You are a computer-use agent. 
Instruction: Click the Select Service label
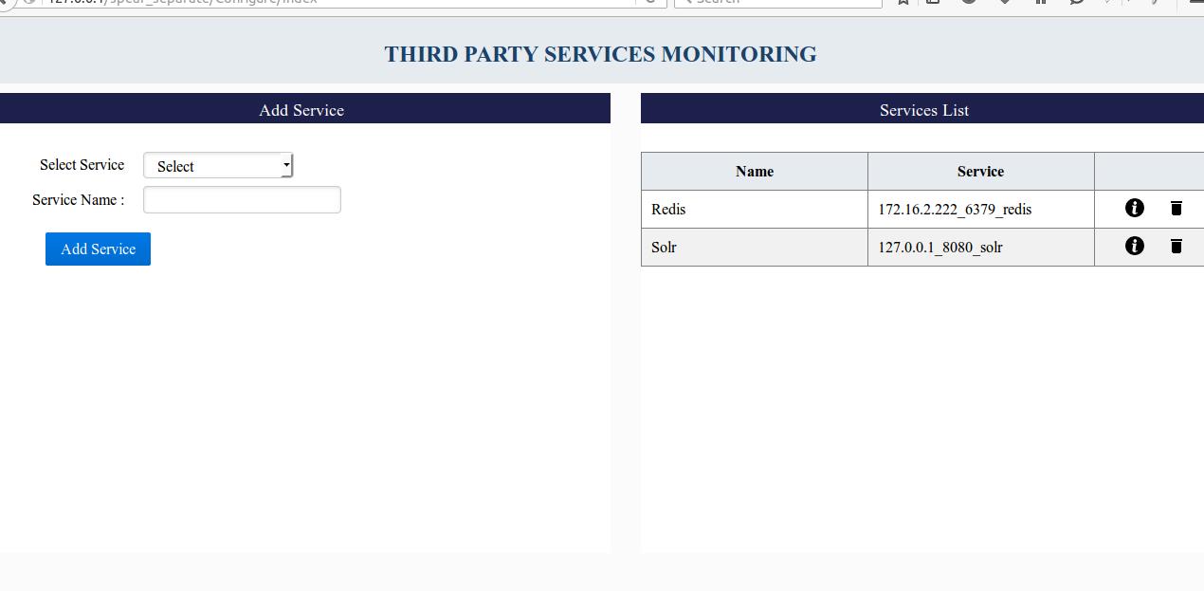pos(82,165)
